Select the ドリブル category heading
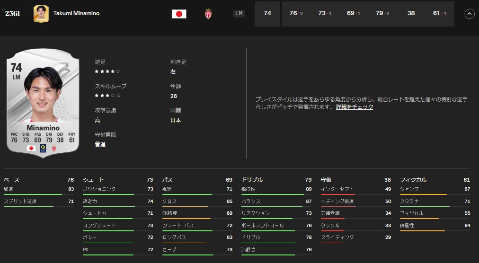Viewport: 479px width, 263px height. 252,180
